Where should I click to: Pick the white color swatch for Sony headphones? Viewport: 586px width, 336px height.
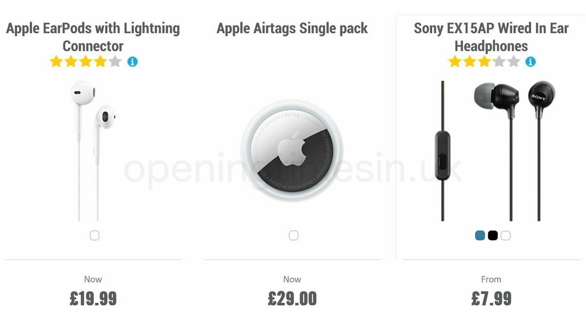point(505,235)
